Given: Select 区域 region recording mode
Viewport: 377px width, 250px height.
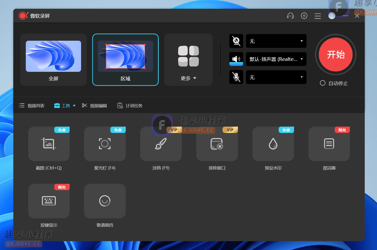Looking at the screenshot, I should (125, 60).
